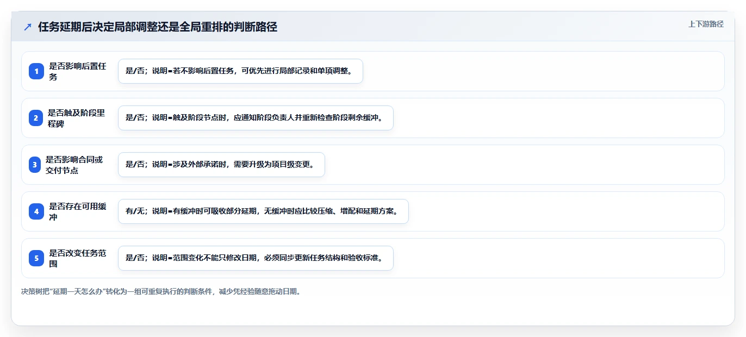Select the step 1 number badge

(36, 71)
